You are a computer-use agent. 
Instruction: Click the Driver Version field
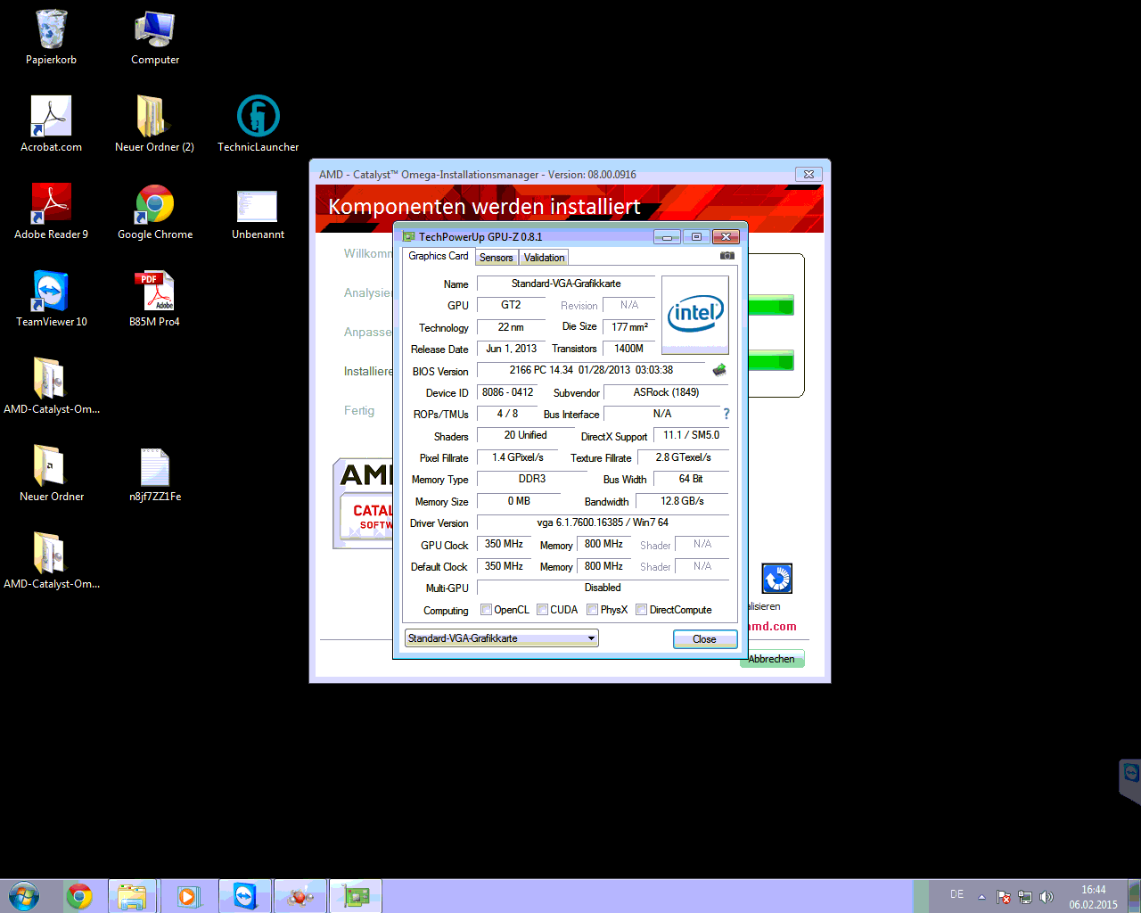coord(603,522)
